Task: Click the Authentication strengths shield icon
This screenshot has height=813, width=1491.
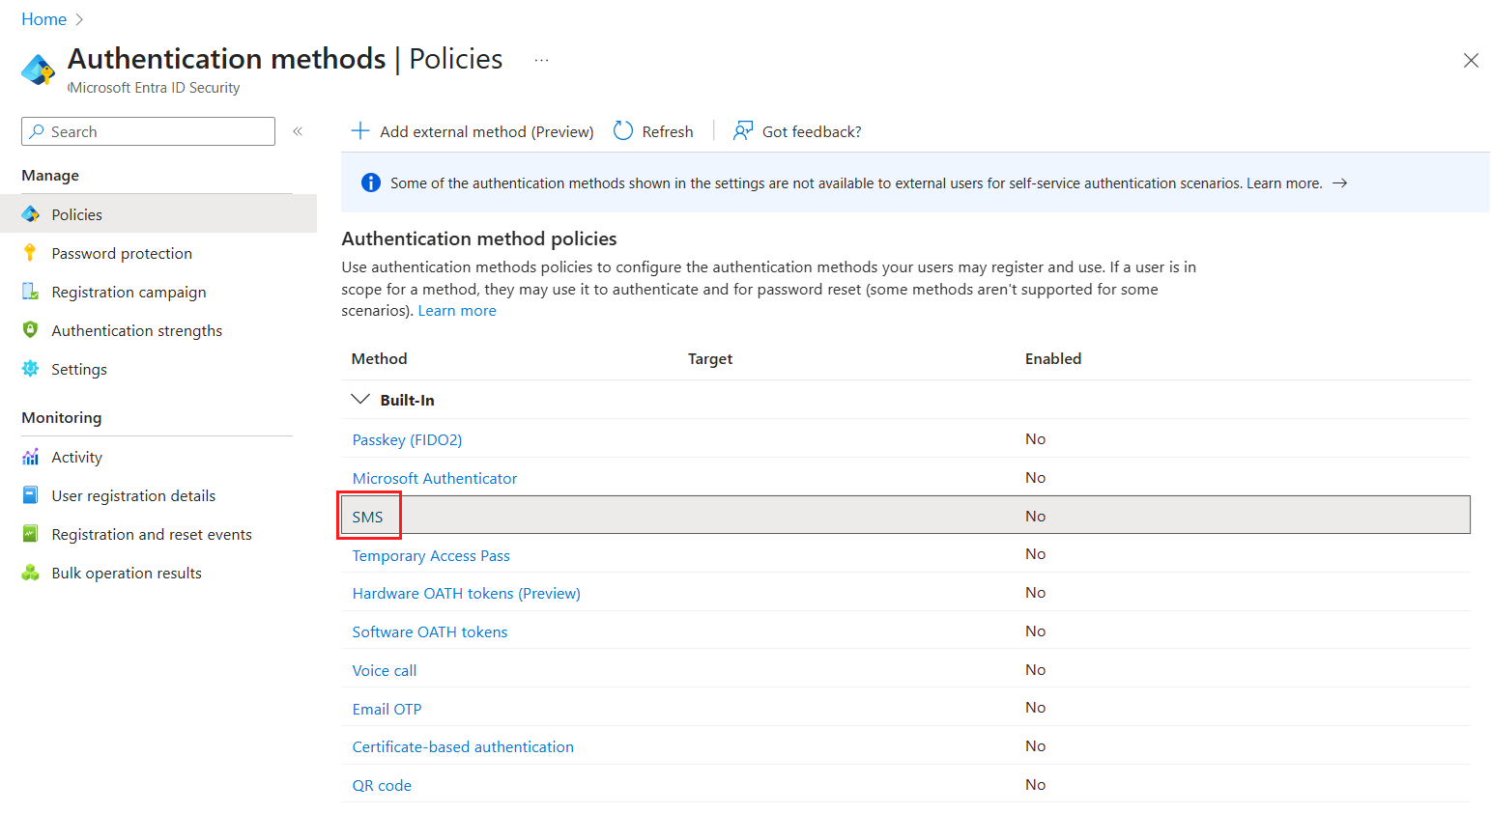Action: click(31, 329)
